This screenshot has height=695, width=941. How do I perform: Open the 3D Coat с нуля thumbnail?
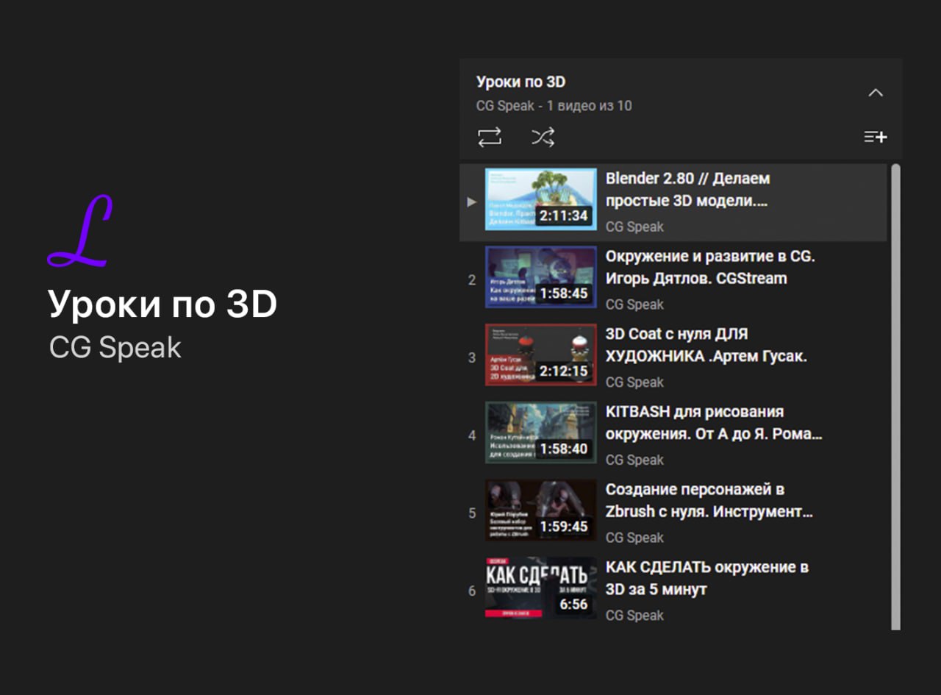point(540,354)
